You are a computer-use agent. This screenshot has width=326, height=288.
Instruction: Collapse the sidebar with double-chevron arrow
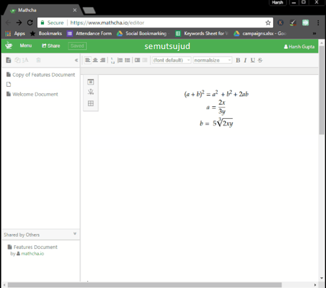coord(76,60)
